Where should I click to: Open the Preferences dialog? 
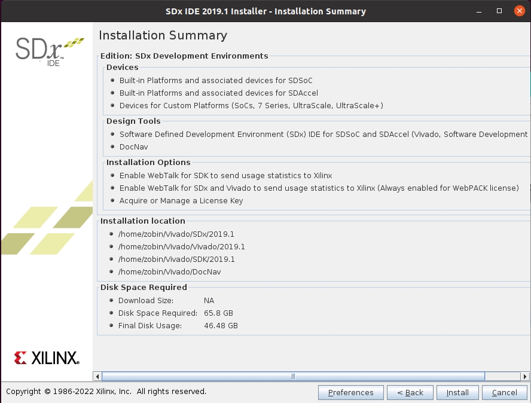coord(350,393)
